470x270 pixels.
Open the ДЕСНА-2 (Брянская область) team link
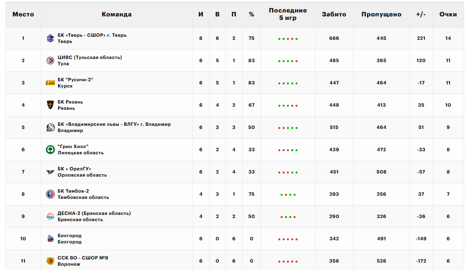pyautogui.click(x=94, y=213)
